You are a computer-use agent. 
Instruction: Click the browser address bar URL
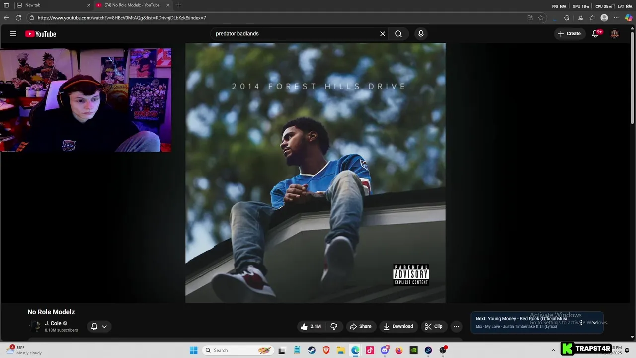[x=122, y=18]
